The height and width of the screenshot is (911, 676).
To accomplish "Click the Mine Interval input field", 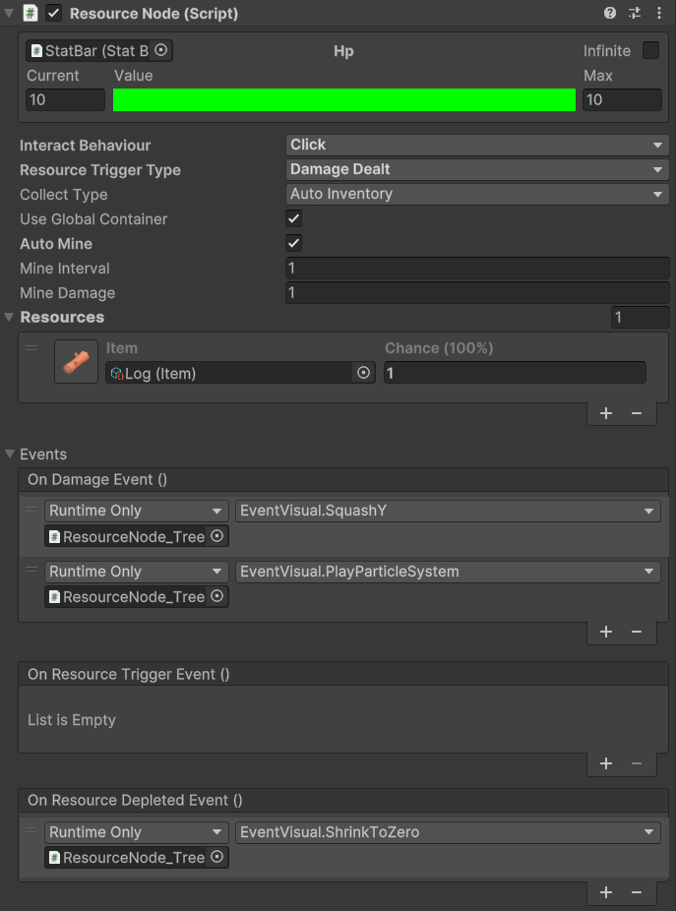I will pyautogui.click(x=477, y=269).
